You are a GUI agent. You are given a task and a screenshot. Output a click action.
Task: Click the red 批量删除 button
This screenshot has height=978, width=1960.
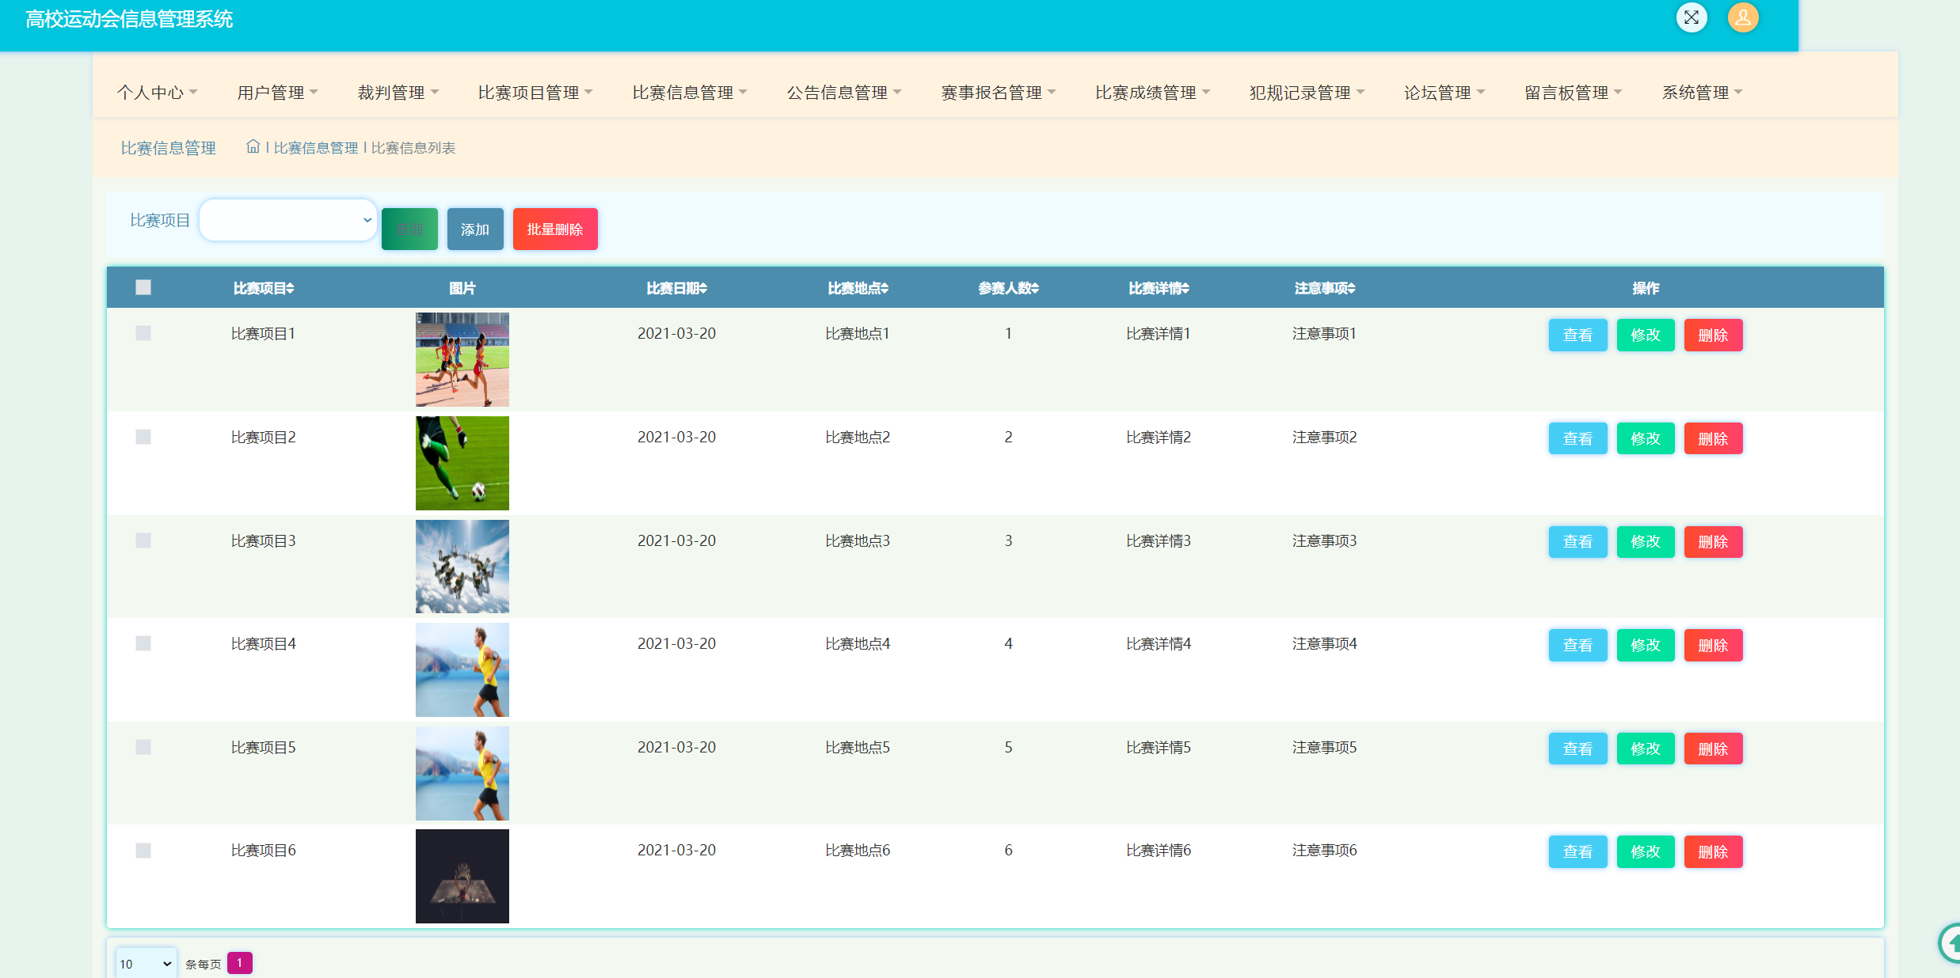[x=554, y=229]
